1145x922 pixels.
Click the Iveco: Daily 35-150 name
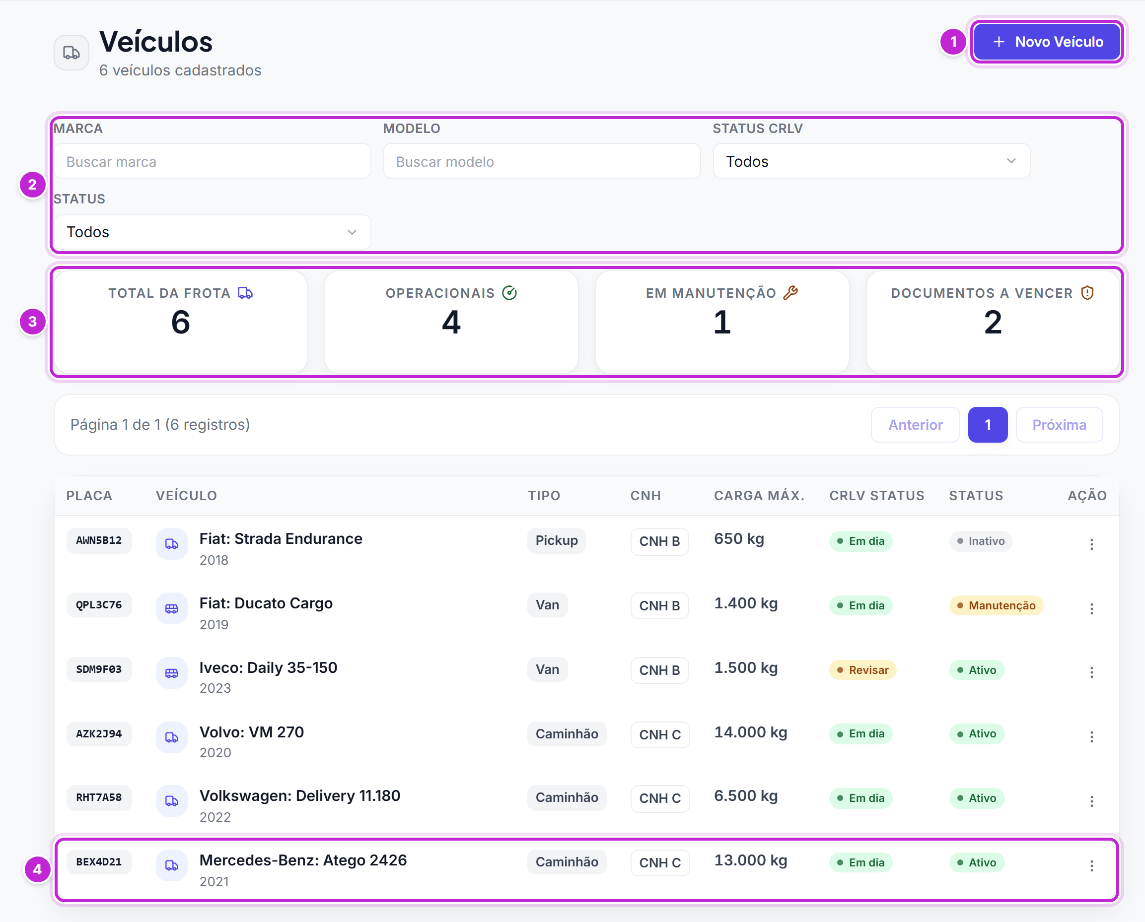click(x=268, y=667)
